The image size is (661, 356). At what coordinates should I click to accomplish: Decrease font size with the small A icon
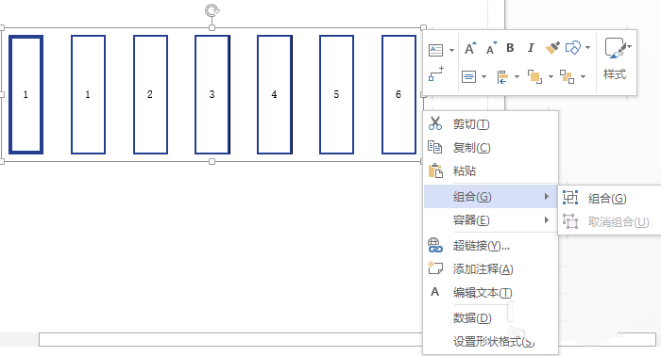[x=491, y=49]
